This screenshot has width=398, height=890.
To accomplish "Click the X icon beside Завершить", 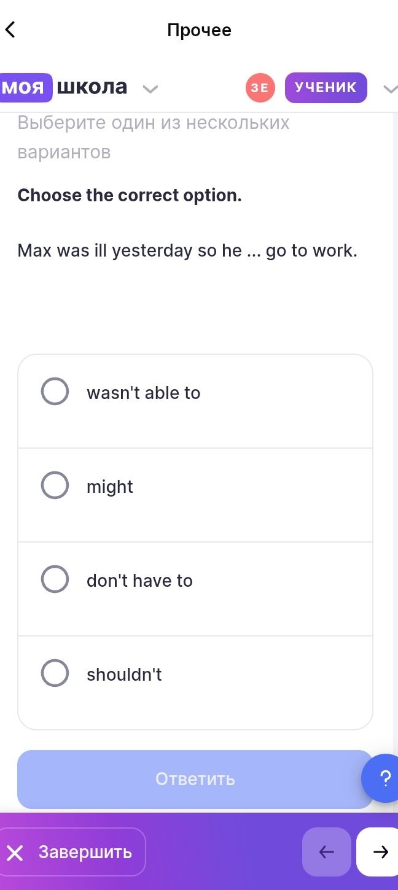I will pyautogui.click(x=15, y=853).
